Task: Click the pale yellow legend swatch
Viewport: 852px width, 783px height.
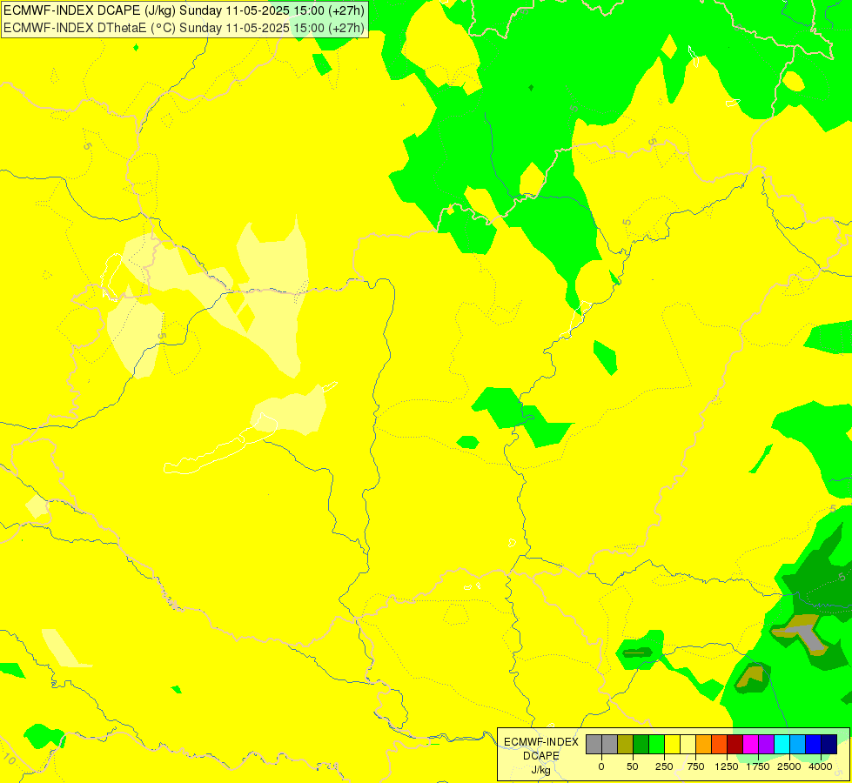Action: 688,745
